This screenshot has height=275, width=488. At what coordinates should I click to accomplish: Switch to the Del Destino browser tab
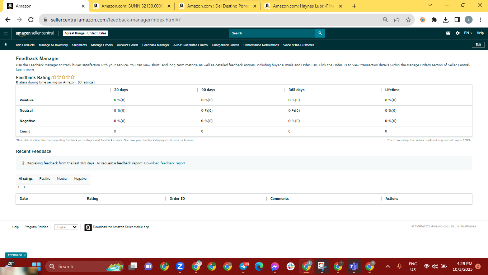tap(218, 6)
